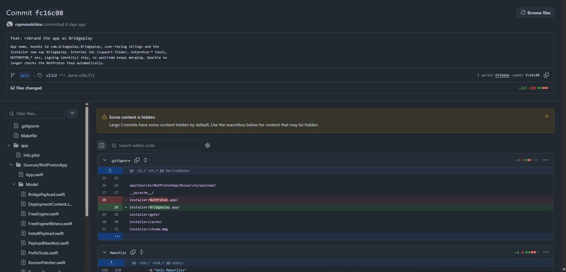
Task: Copy the full commit SHA fc16c08
Action: pyautogui.click(x=546, y=75)
